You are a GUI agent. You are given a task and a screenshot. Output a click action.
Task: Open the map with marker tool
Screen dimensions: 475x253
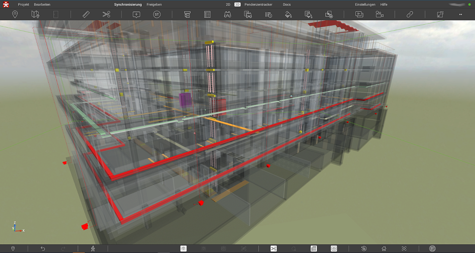35,14
